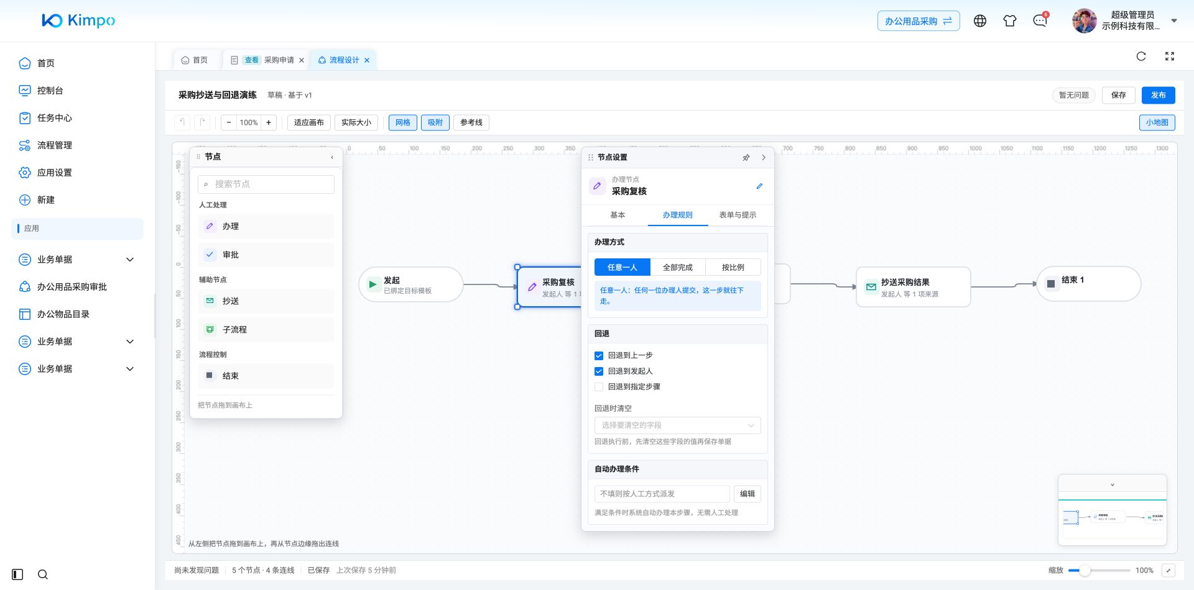This screenshot has height=590, width=1194.
Task: Select the 抄送 node in the node palette
Action: pyautogui.click(x=266, y=301)
